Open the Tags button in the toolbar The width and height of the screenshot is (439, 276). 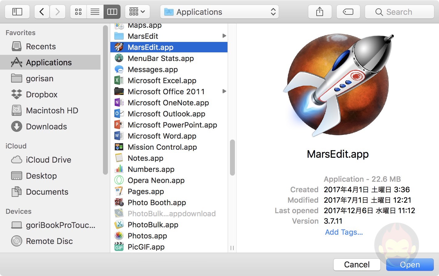pyautogui.click(x=348, y=11)
